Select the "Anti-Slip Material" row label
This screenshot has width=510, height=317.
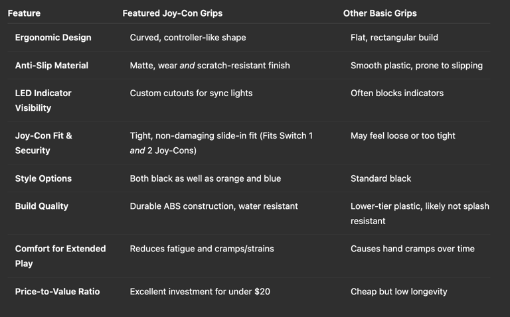click(52, 66)
